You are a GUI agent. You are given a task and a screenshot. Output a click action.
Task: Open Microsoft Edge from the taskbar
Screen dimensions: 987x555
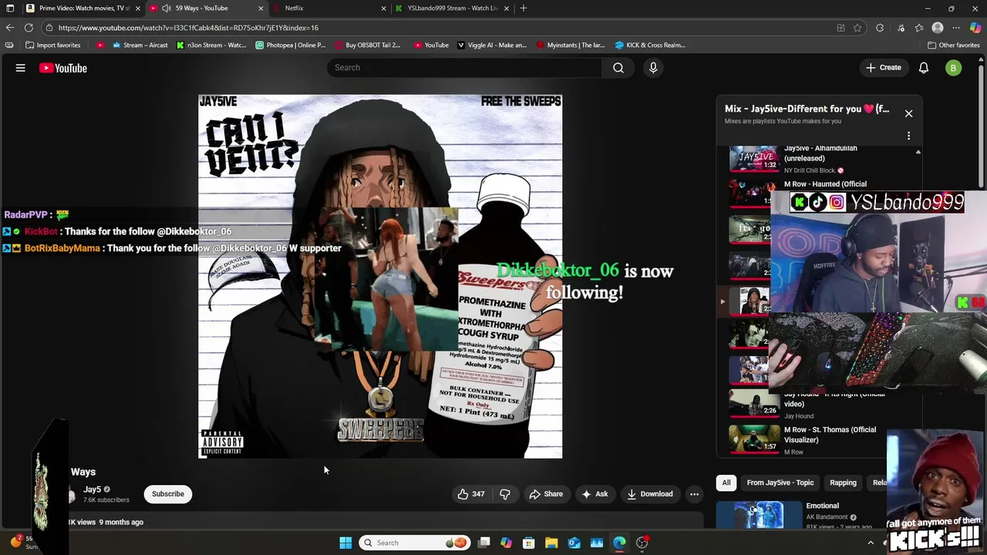click(x=619, y=543)
